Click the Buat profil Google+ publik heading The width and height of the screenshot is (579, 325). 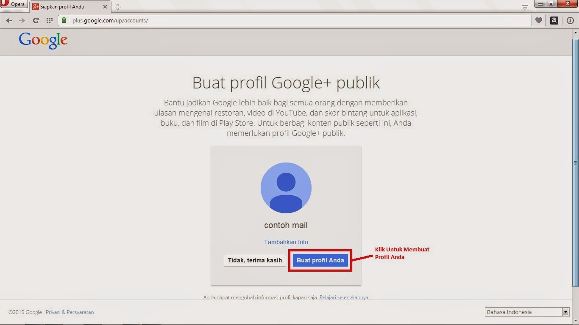point(286,83)
